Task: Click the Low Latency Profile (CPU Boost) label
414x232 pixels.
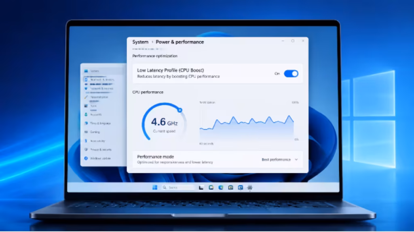Action: click(x=171, y=70)
